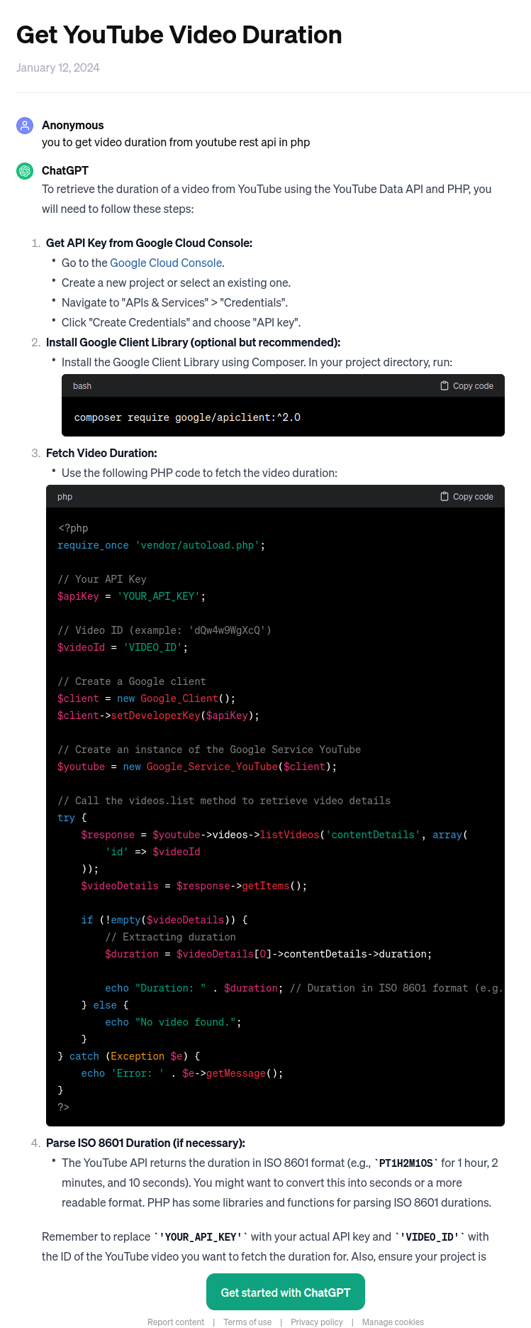Click the $videoId = 'VIDEO_ID' line
Image resolution: width=531 pixels, height=1328 pixels.
coord(123,647)
